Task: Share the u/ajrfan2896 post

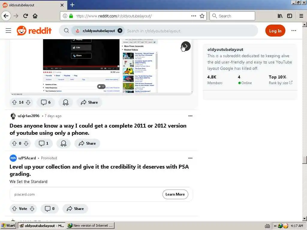Action: click(87, 143)
